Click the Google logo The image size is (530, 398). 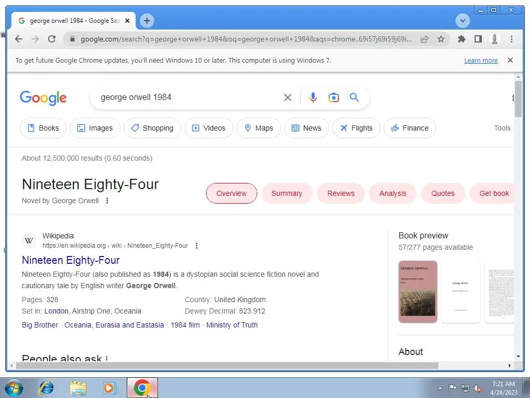pos(43,98)
